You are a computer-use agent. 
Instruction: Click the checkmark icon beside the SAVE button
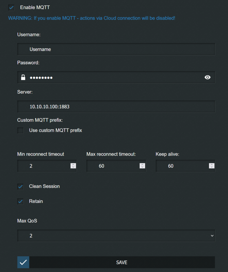point(23,262)
